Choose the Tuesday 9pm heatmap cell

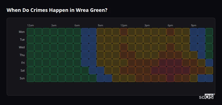(x=194, y=40)
